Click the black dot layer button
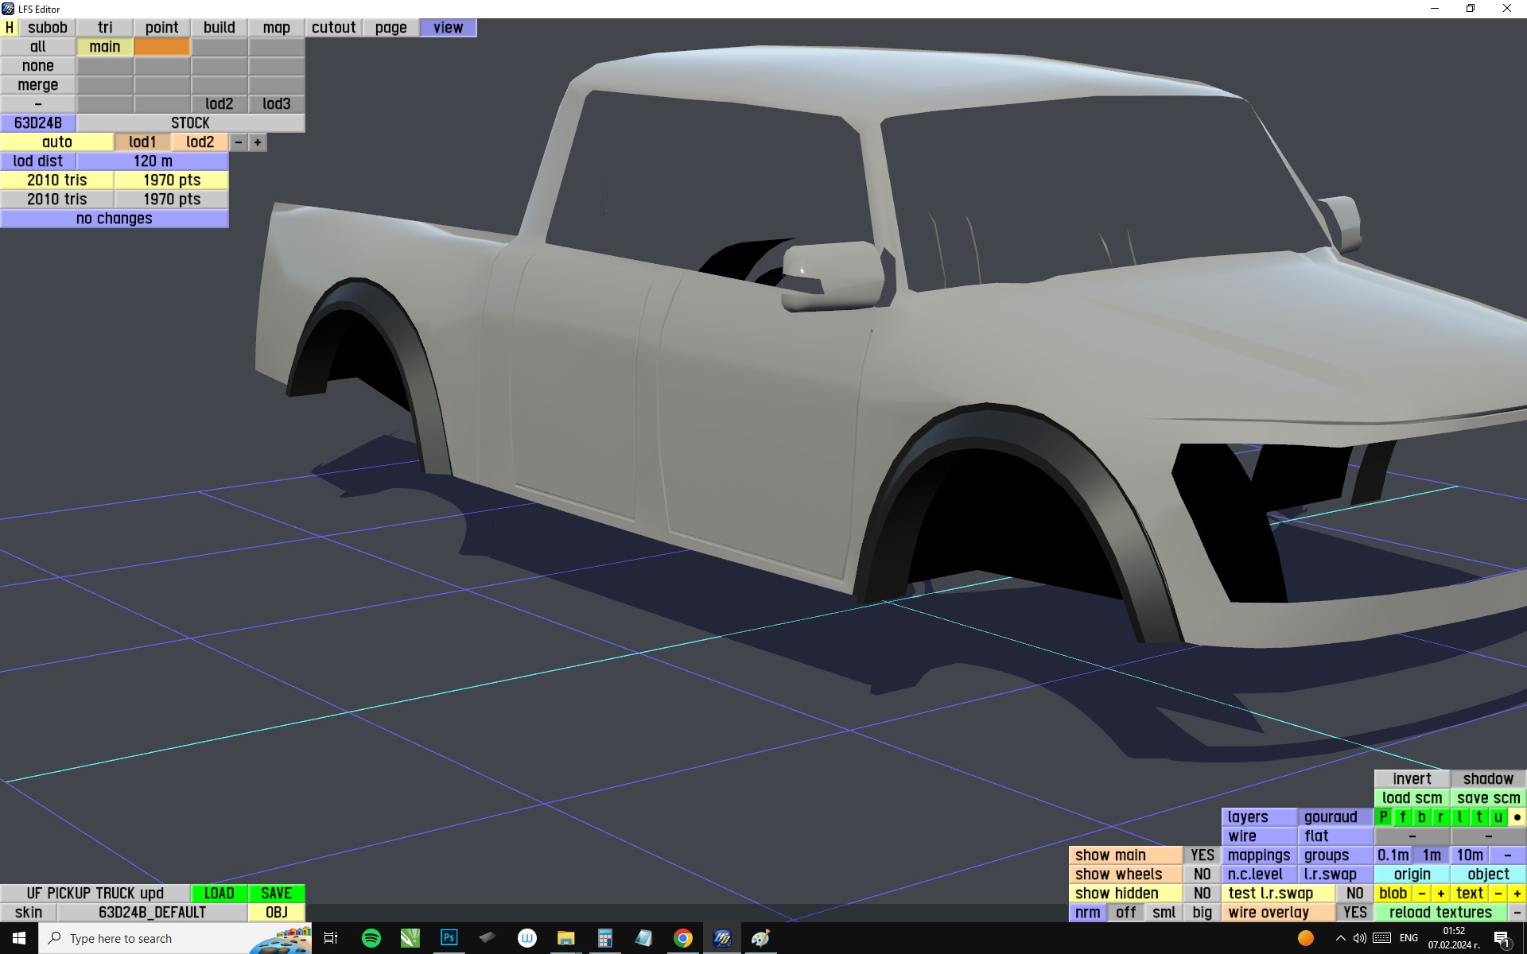1527x954 pixels. [x=1517, y=816]
